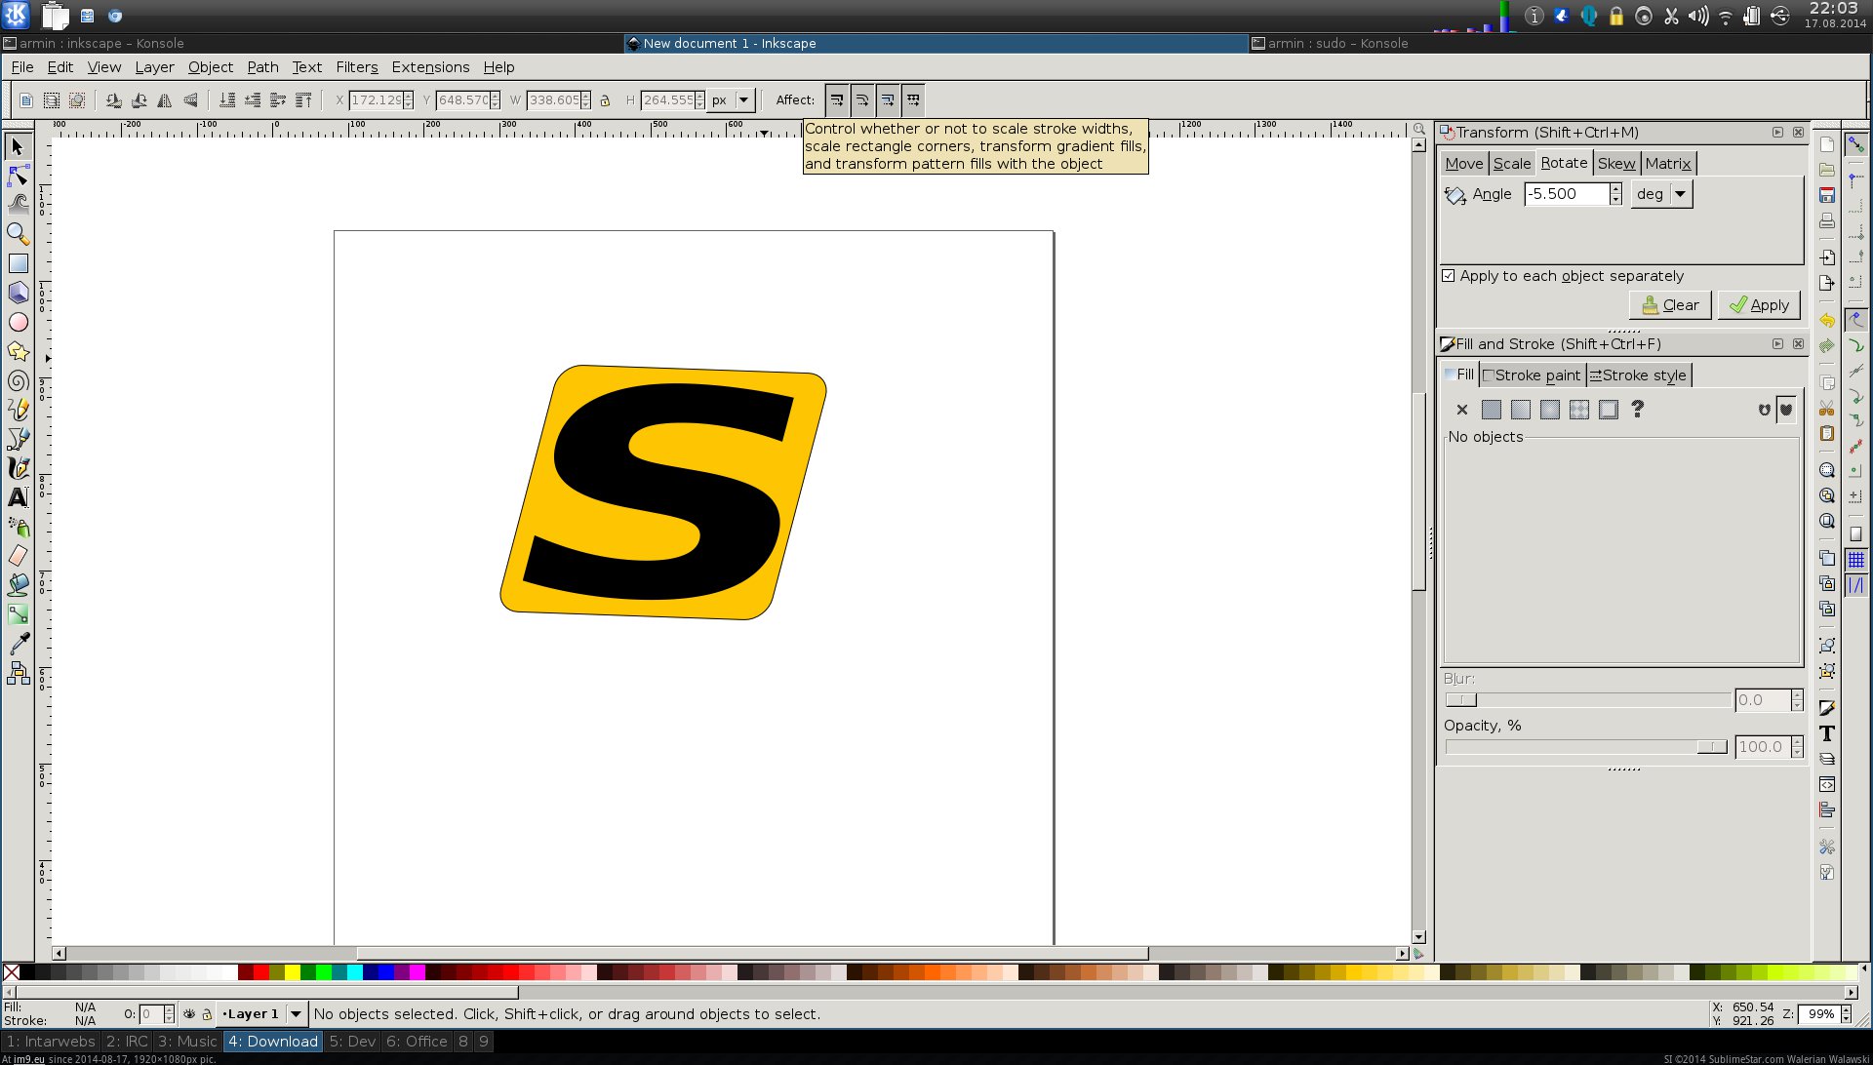Expand the deg angle unit dropdown
The height and width of the screenshot is (1065, 1873).
(x=1680, y=194)
